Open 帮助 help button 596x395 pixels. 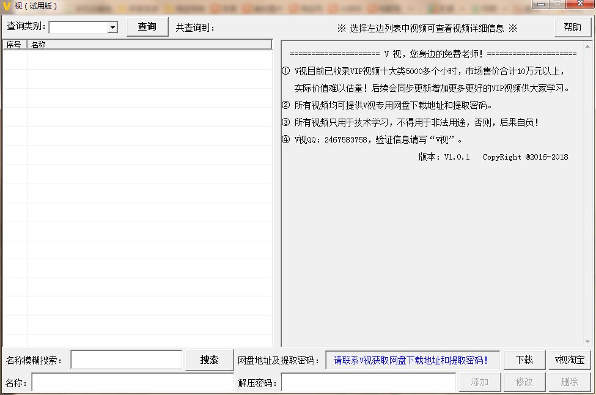click(x=572, y=28)
